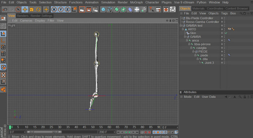Click the Undo arrow icon

(x=5, y=9)
